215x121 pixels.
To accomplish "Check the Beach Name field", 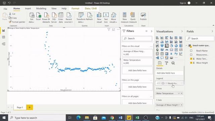I will 191,51.
